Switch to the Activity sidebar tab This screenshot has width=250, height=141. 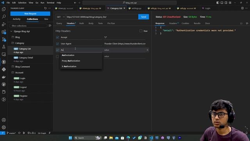(x=16, y=19)
